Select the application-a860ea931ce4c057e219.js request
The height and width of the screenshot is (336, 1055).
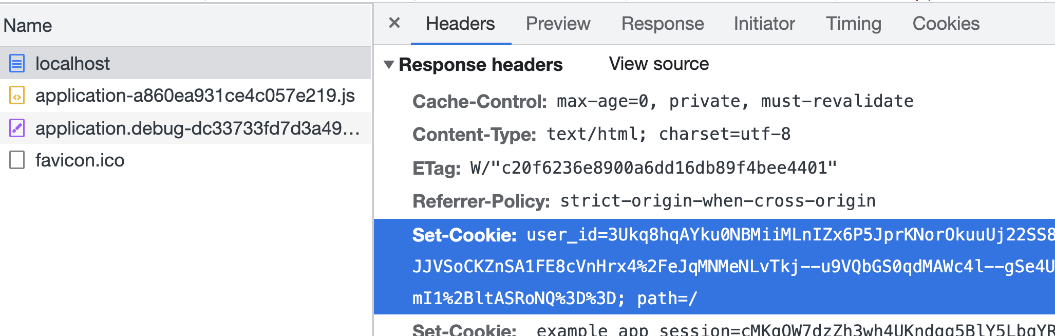point(195,96)
